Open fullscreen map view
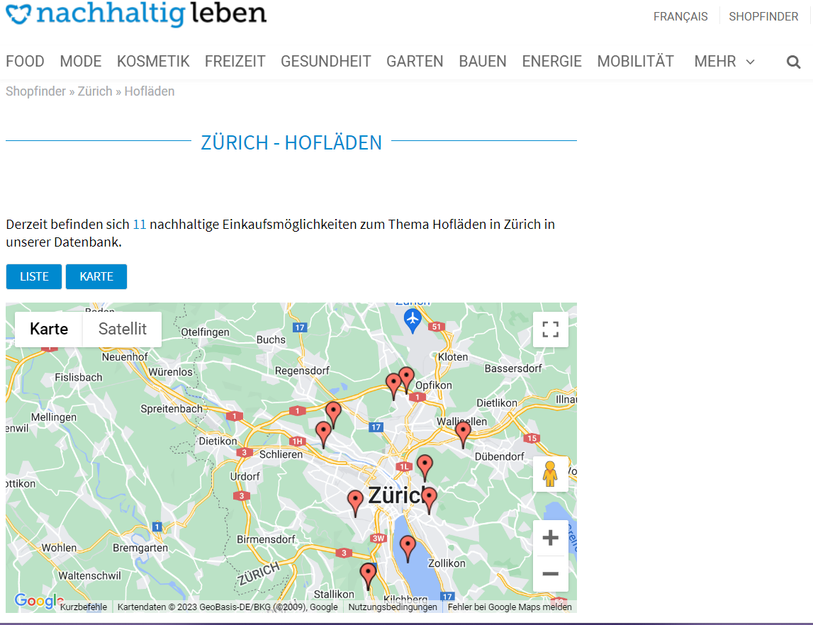Image resolution: width=813 pixels, height=625 pixels. tap(551, 330)
